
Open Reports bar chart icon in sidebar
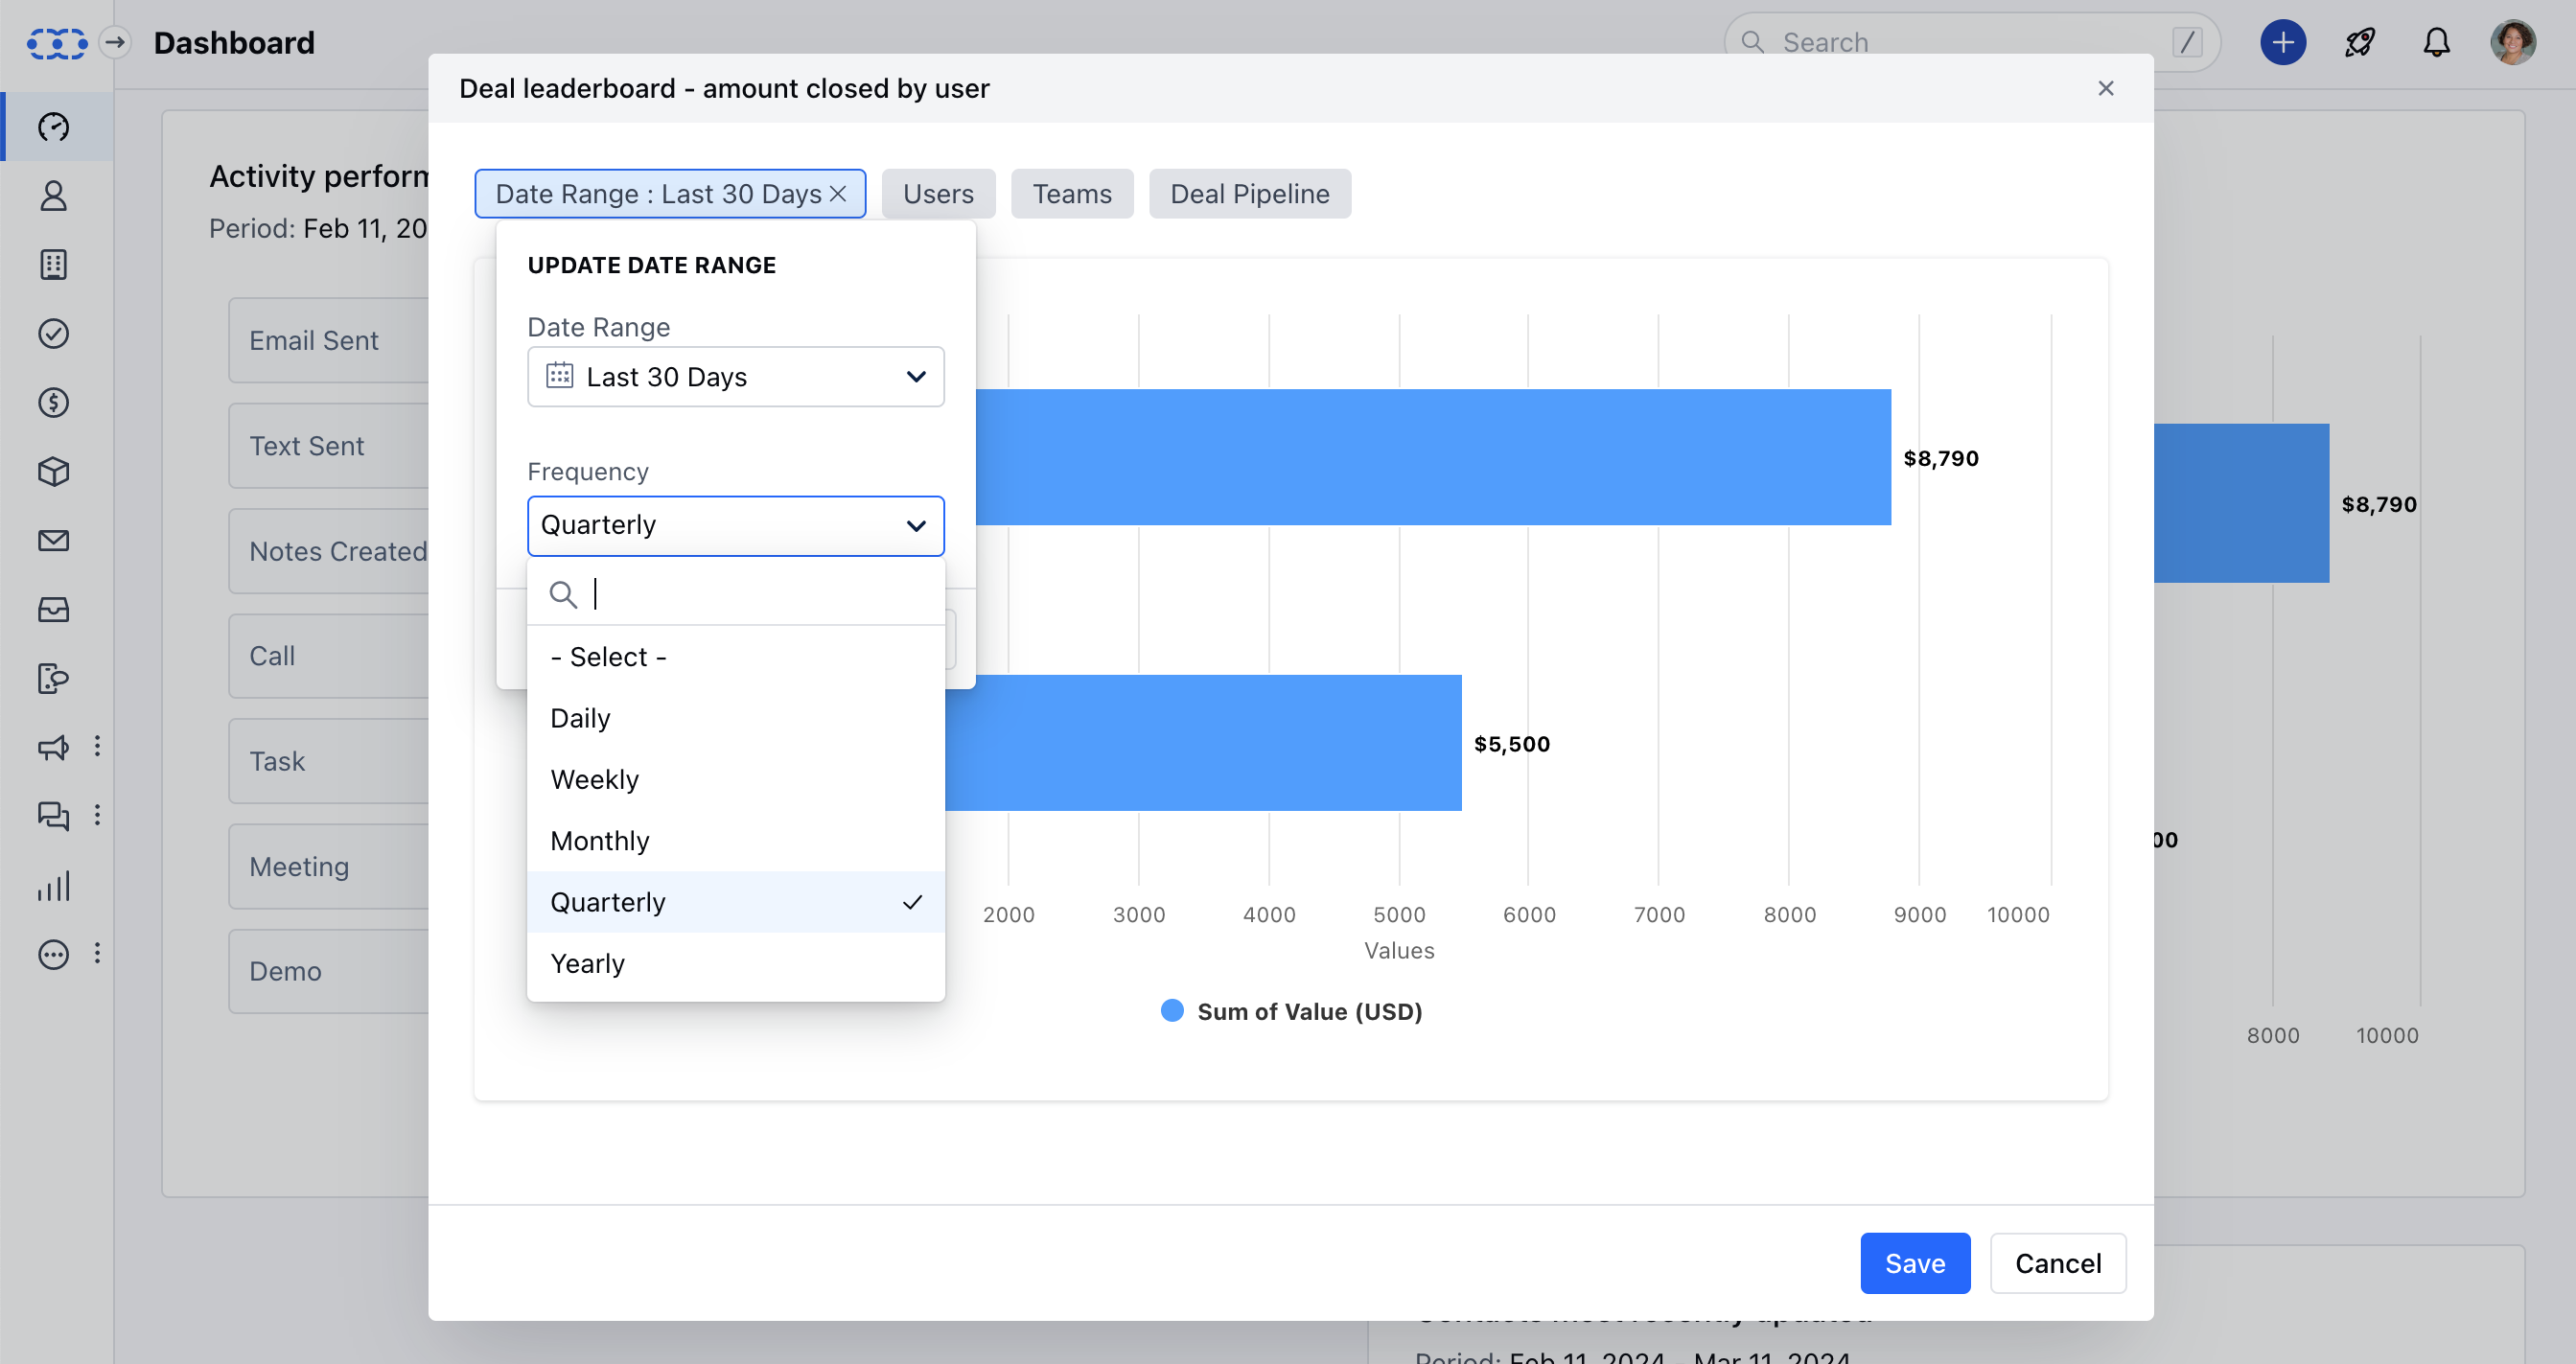pos(53,886)
